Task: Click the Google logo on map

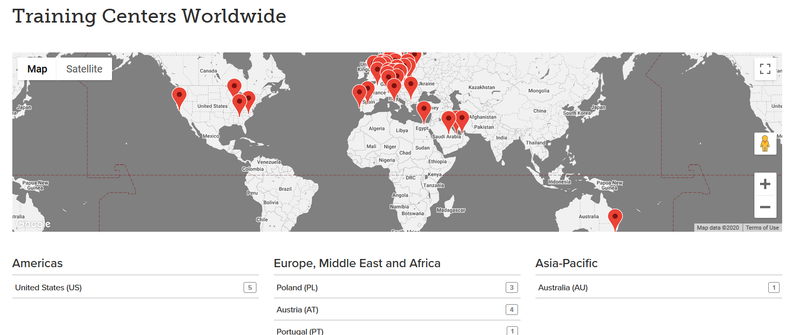Action: click(x=33, y=224)
